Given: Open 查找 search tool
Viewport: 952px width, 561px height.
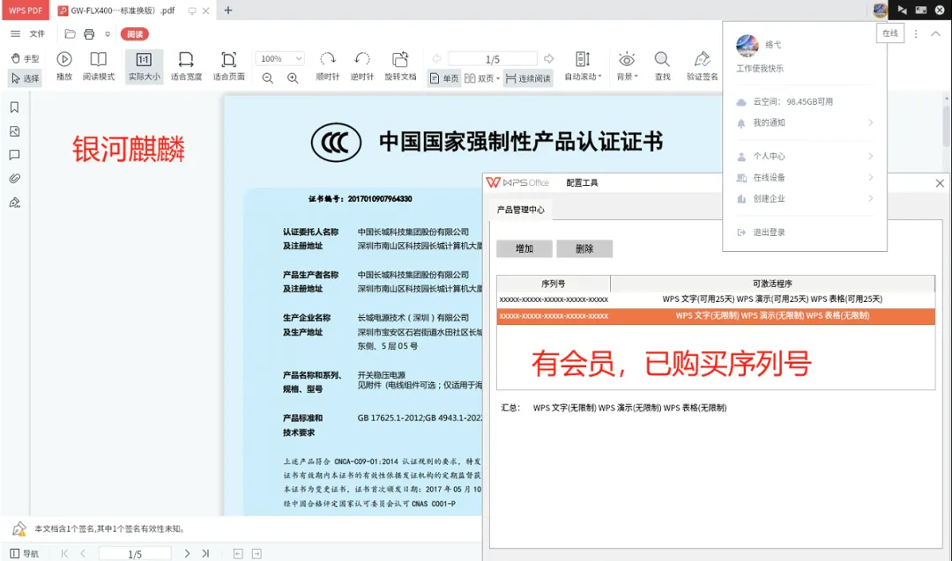Looking at the screenshot, I should pos(662,65).
